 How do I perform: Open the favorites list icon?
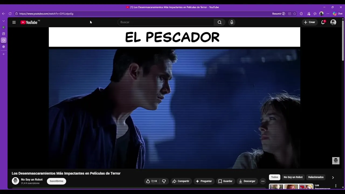pos(315,14)
